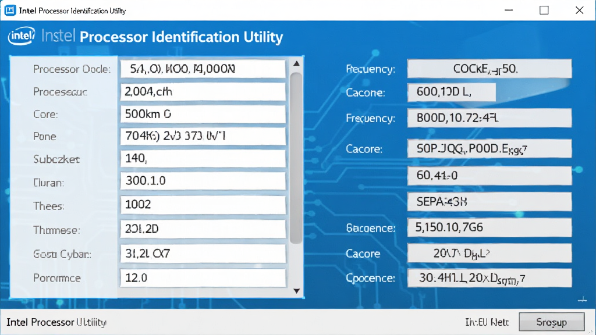Click the field showing 60,41-0
Image resolution: width=596 pixels, height=335 pixels.
[x=489, y=176]
